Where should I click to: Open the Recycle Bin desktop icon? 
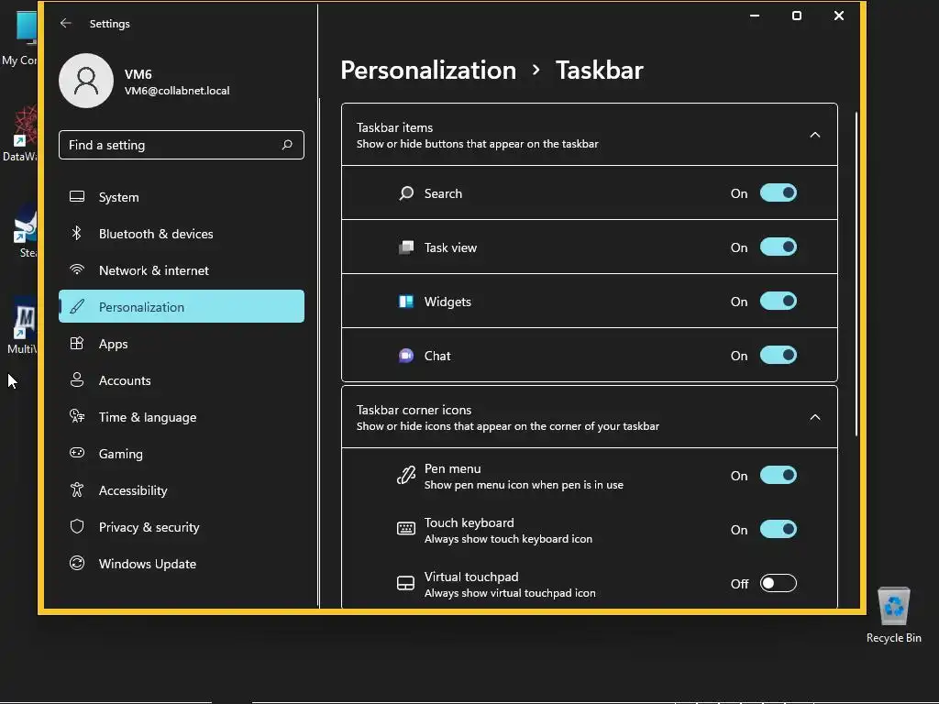click(893, 609)
